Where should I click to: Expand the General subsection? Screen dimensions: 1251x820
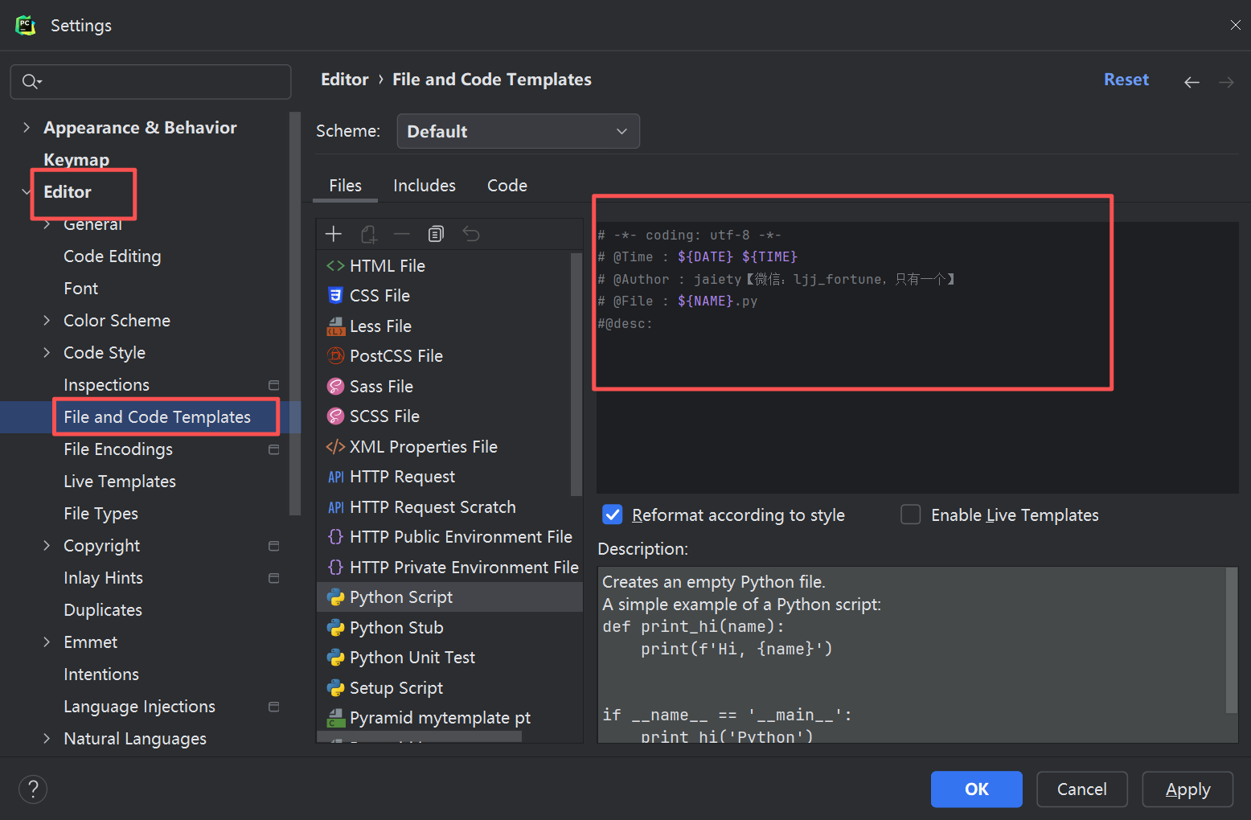pyautogui.click(x=47, y=224)
